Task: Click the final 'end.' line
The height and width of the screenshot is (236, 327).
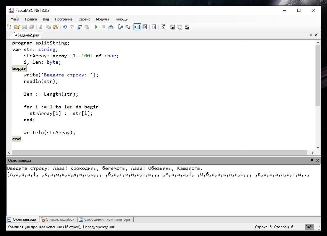Action: (18, 139)
